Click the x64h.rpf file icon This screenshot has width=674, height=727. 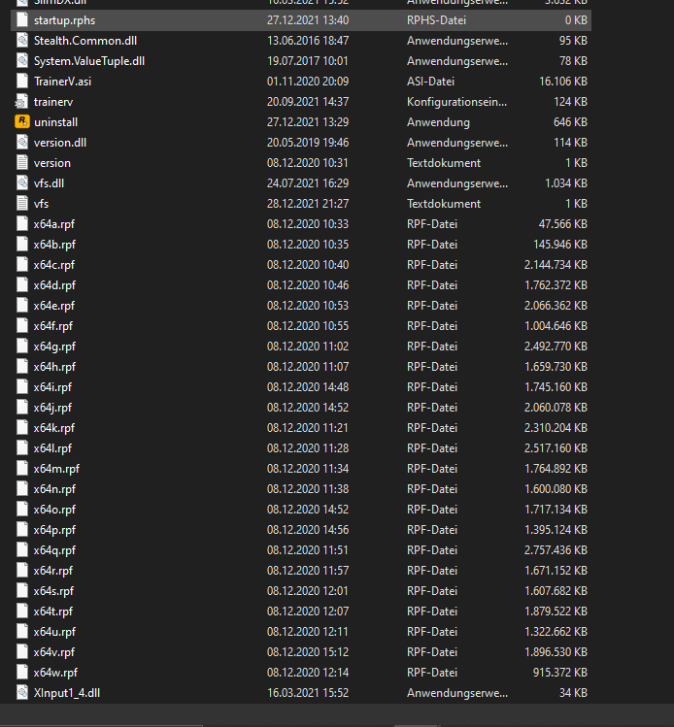pyautogui.click(x=21, y=367)
